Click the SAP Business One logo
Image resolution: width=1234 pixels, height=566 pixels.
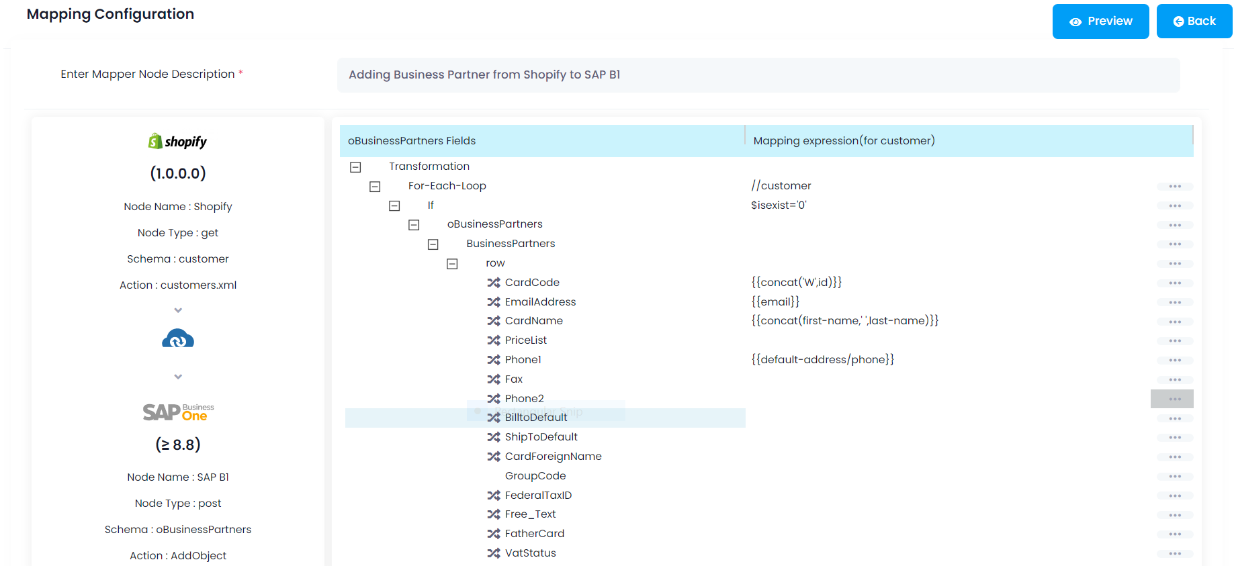coord(178,412)
